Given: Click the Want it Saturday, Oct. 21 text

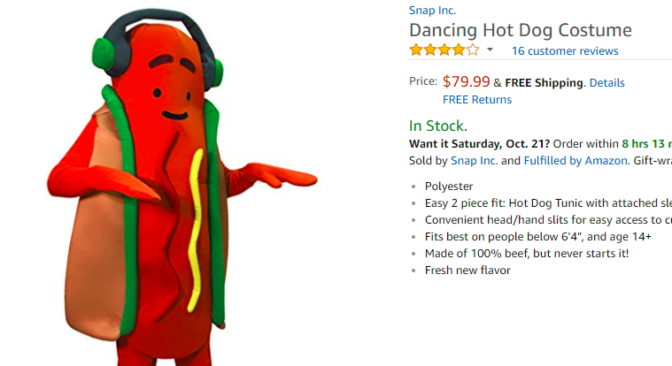Looking at the screenshot, I should (480, 143).
